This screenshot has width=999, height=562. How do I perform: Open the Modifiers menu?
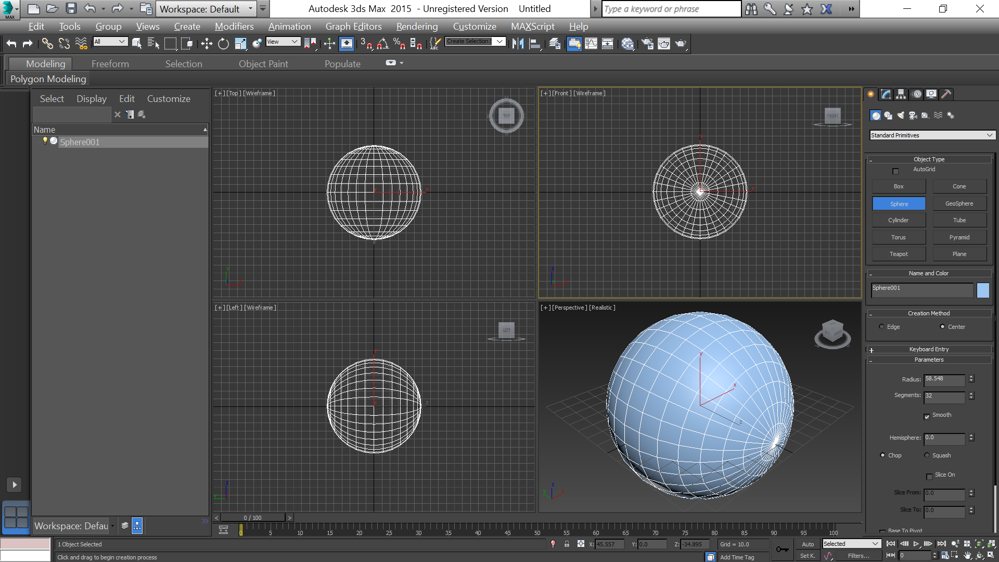point(234,26)
